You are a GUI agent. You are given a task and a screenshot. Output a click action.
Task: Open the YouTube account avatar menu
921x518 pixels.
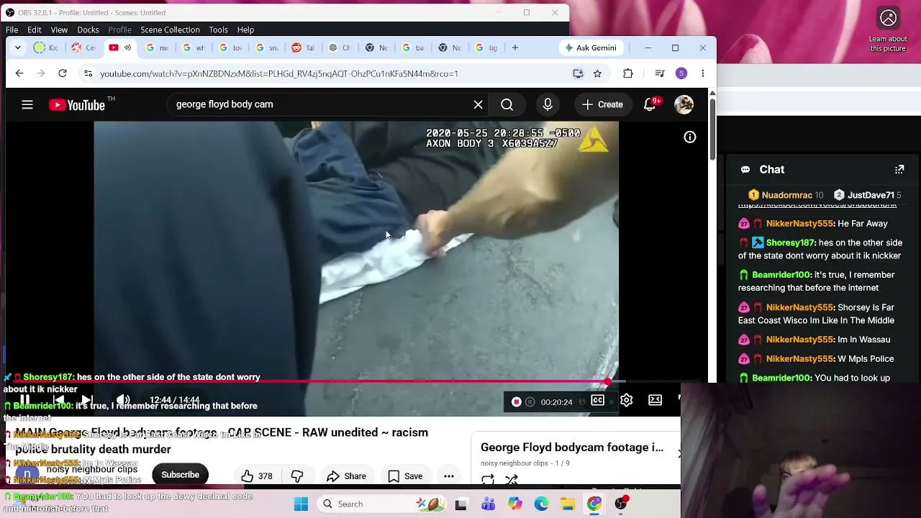coord(684,104)
